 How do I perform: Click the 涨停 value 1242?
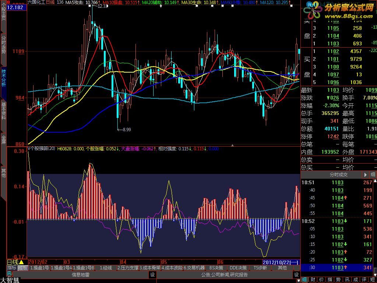point(333,136)
